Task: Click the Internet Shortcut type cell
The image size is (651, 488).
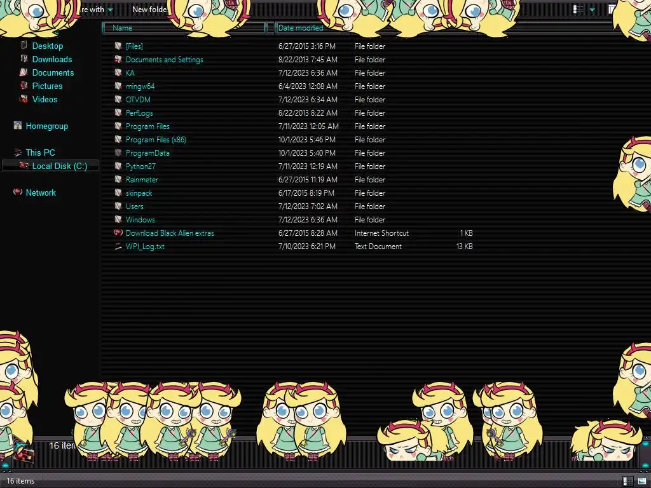Action: pos(381,233)
